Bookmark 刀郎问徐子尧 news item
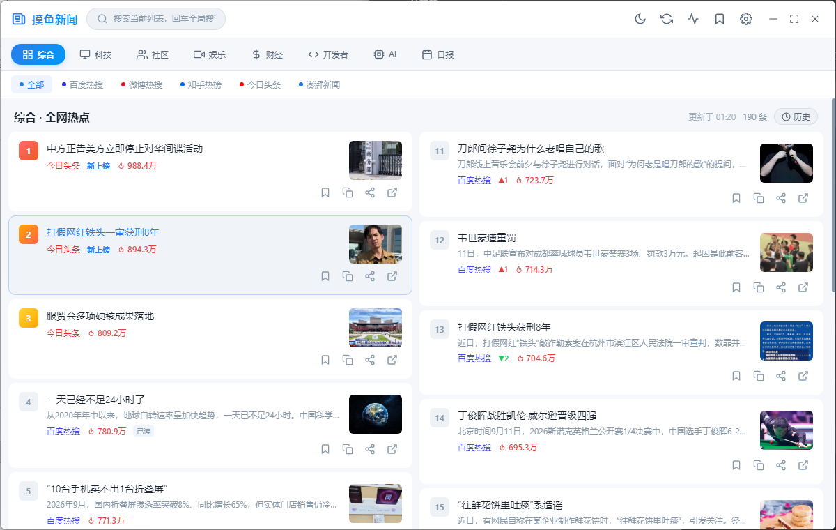The width and height of the screenshot is (836, 530). [736, 198]
